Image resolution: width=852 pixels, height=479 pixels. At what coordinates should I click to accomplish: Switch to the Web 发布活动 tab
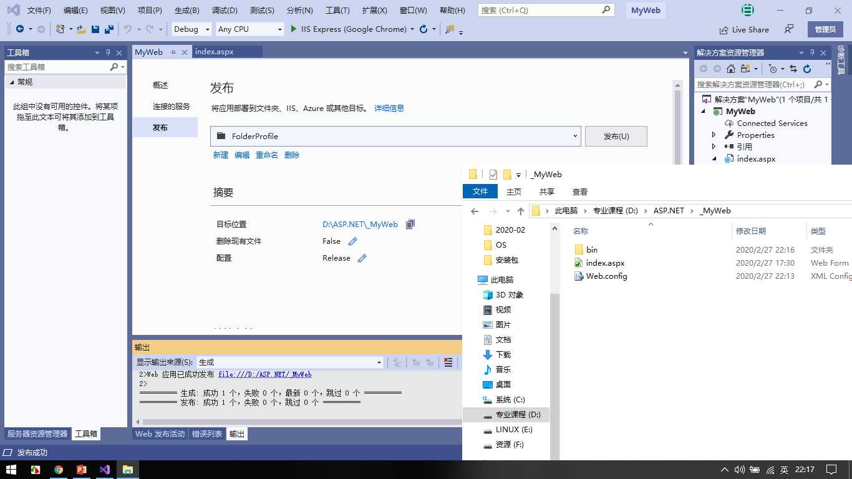pyautogui.click(x=160, y=433)
